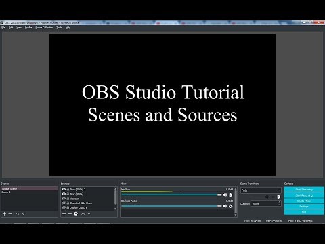The width and height of the screenshot is (325, 244).
Task: Open the File menu
Action: [3, 28]
